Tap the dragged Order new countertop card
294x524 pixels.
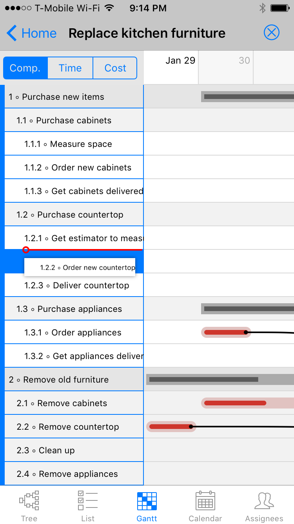[80, 267]
